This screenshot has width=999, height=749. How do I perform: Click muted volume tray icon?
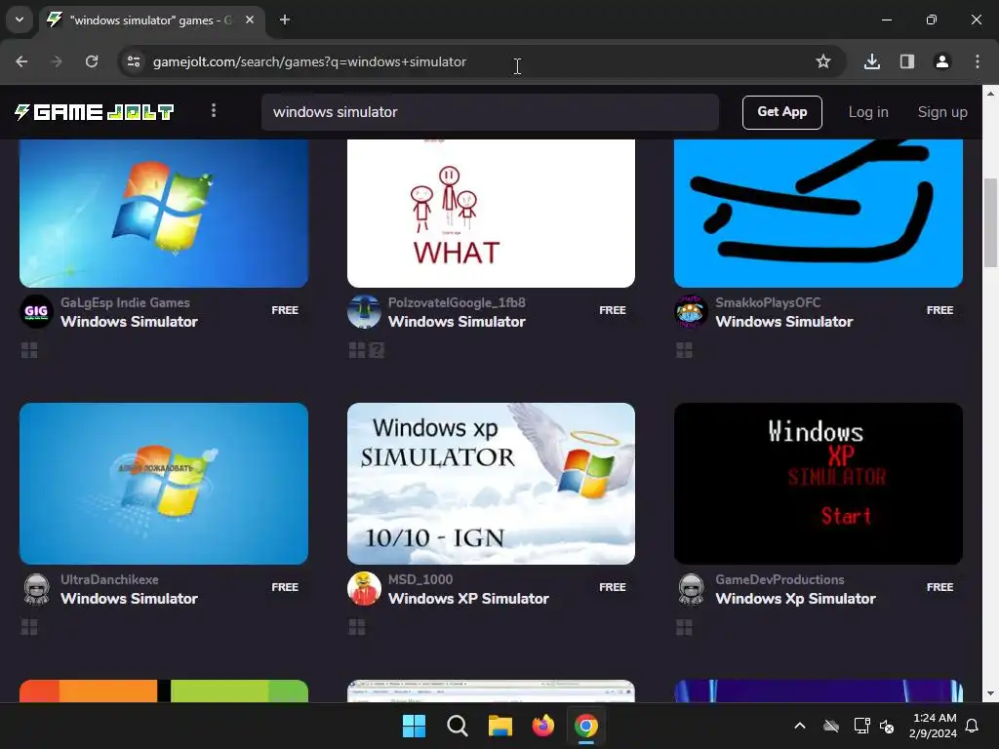pyautogui.click(x=886, y=726)
